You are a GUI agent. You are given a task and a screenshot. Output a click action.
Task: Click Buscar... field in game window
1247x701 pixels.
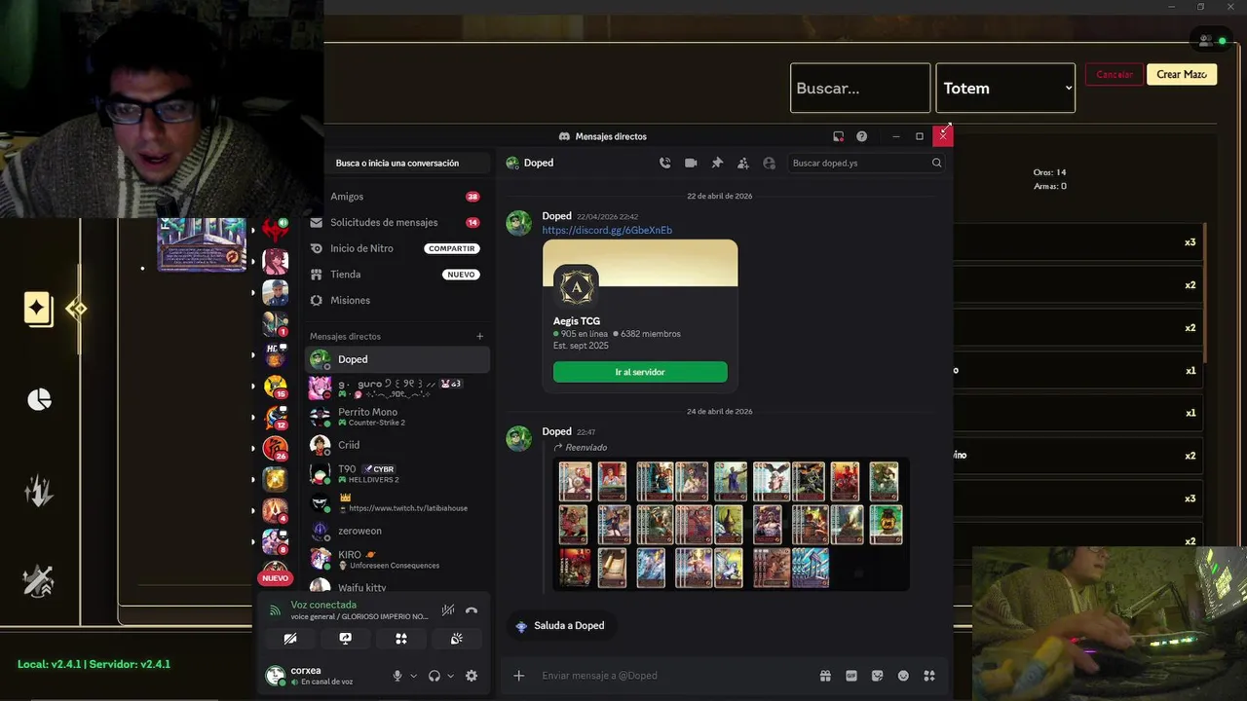860,88
